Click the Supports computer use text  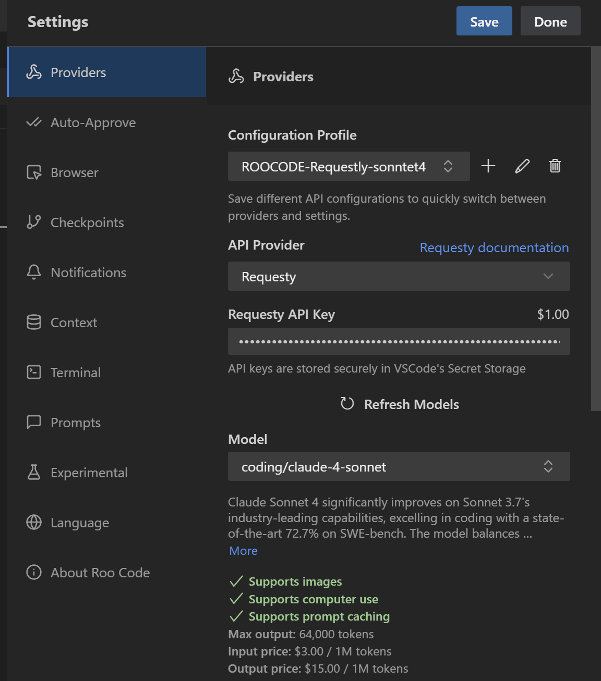tap(314, 599)
